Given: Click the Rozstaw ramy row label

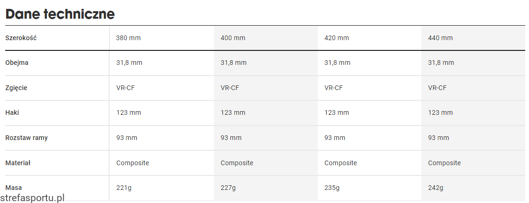Looking at the screenshot, I should [26, 138].
